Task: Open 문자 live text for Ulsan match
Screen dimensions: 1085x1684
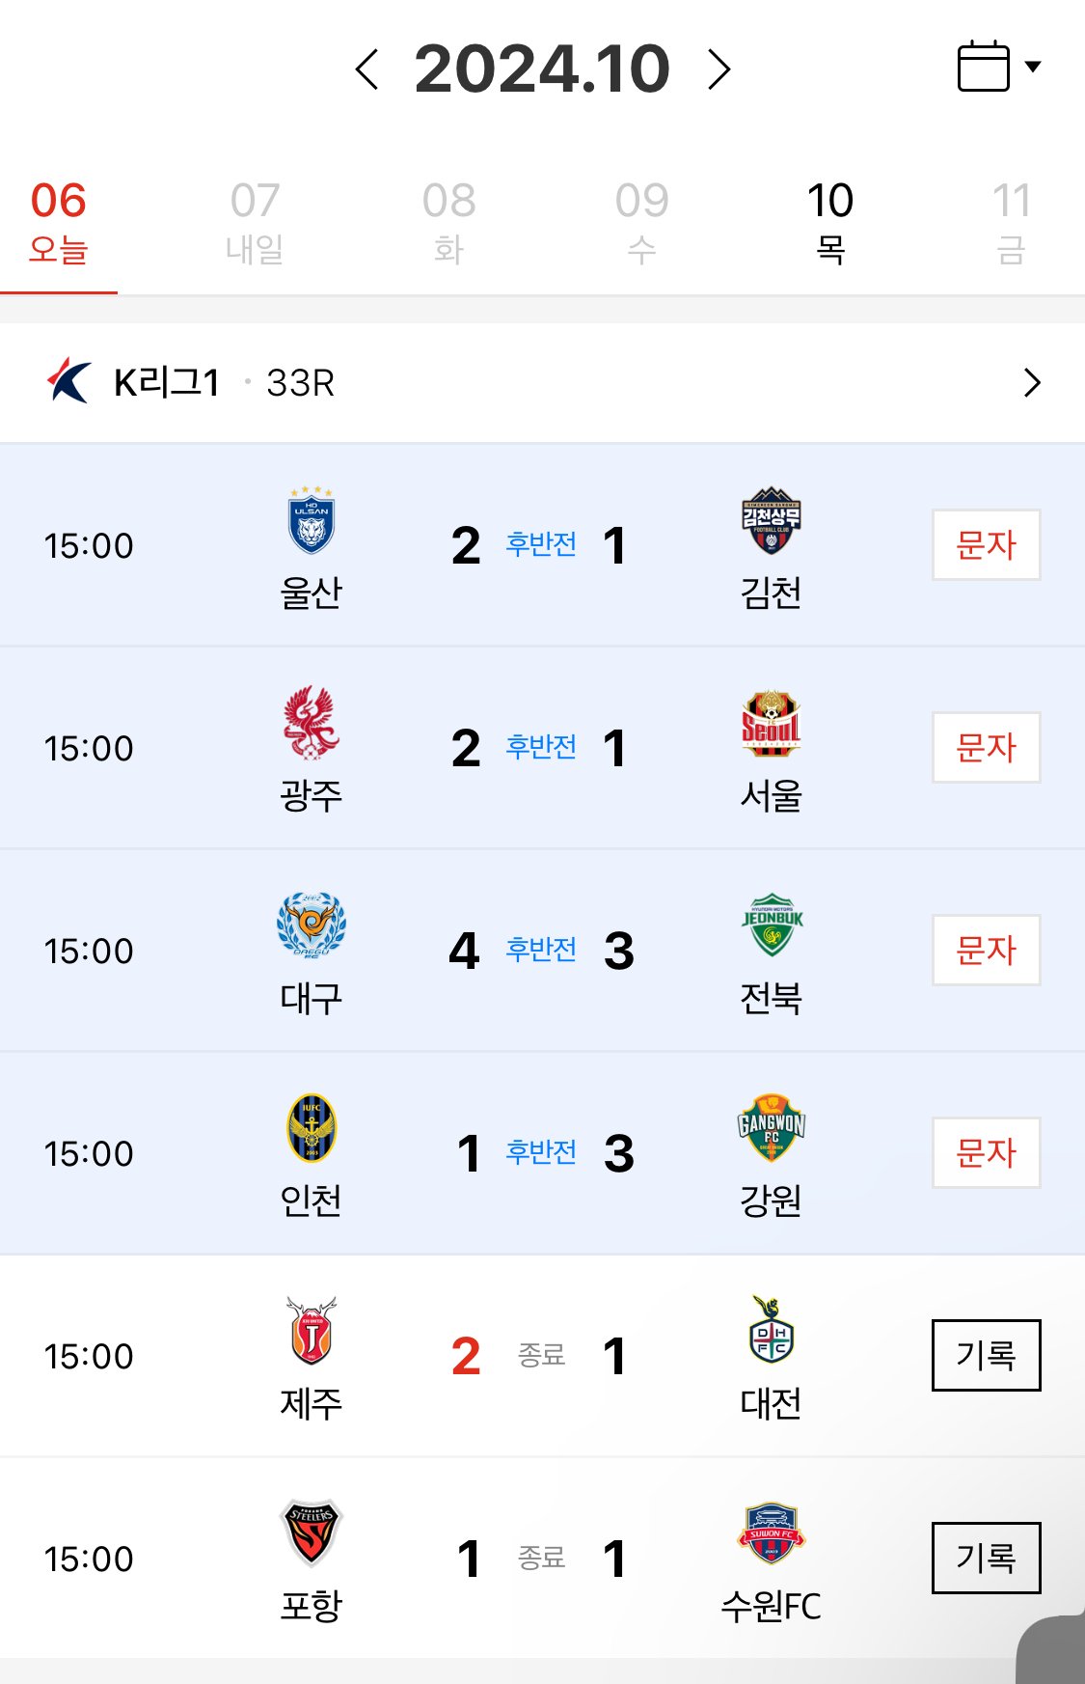Action: click(986, 545)
